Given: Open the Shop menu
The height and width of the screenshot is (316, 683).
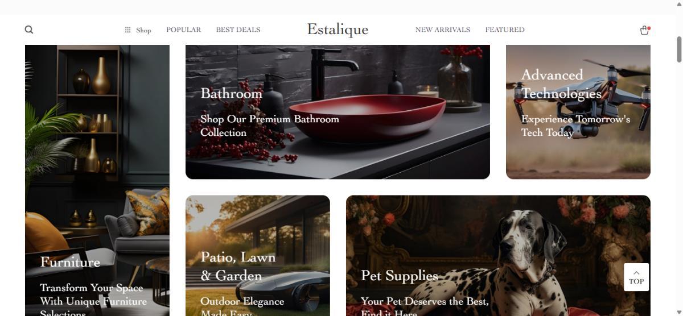Looking at the screenshot, I should 143,30.
